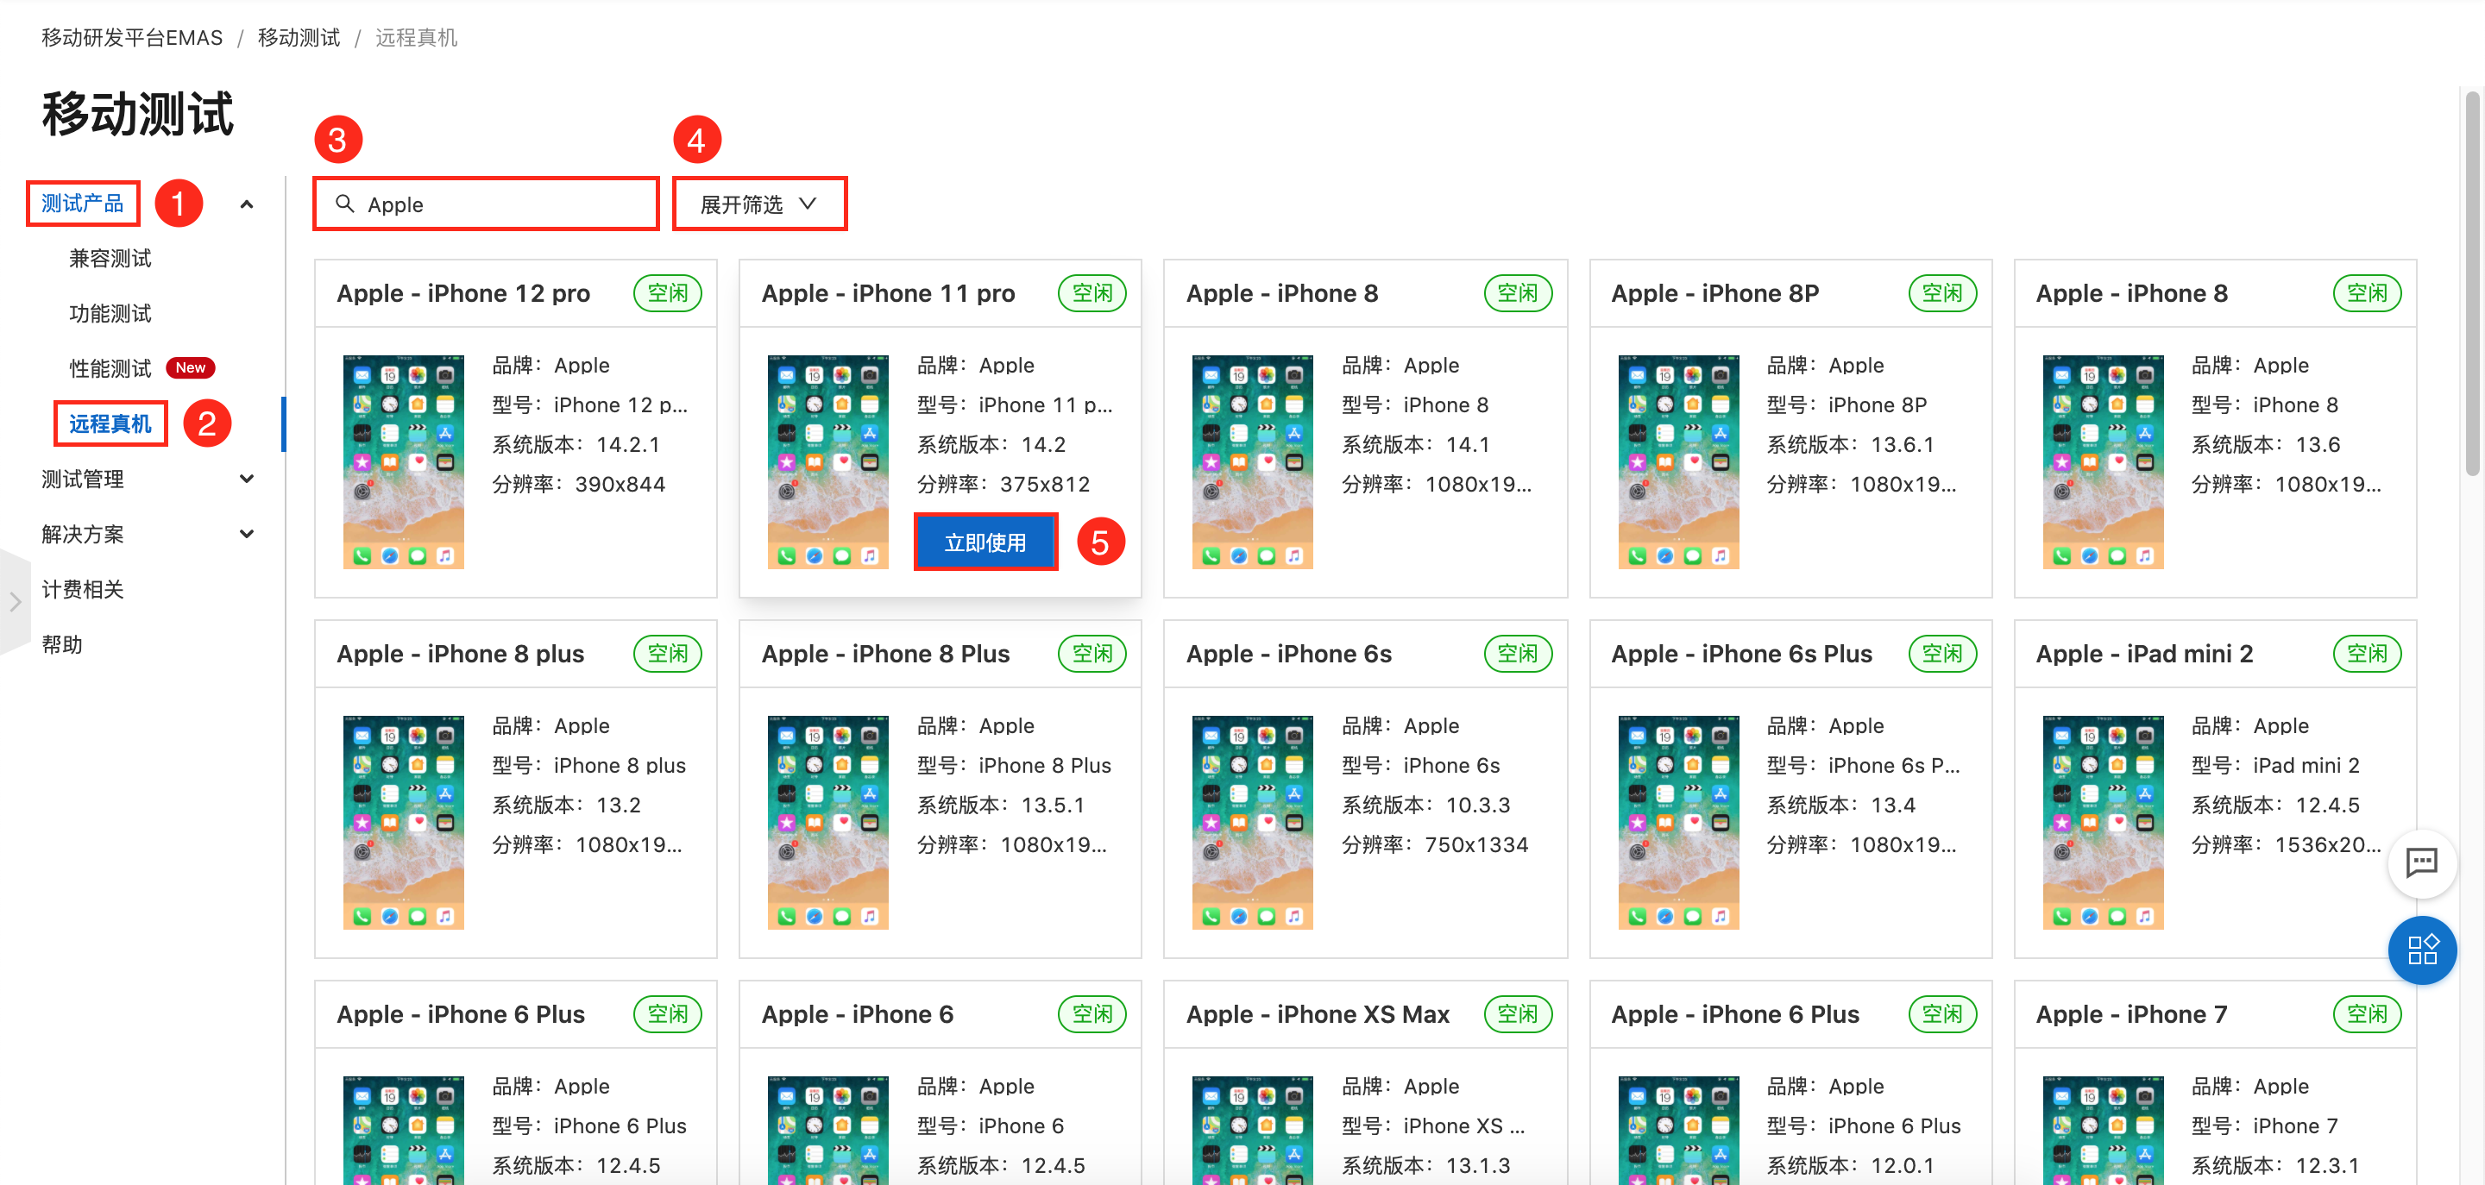Collapse the 测试产品 menu chevron
The height and width of the screenshot is (1185, 2485).
point(247,204)
